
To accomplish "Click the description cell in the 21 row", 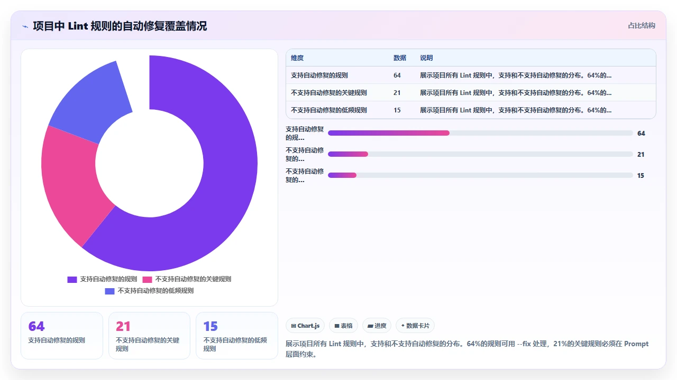I will (x=516, y=93).
